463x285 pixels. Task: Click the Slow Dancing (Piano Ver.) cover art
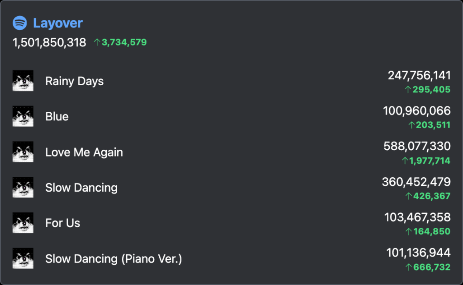point(23,258)
